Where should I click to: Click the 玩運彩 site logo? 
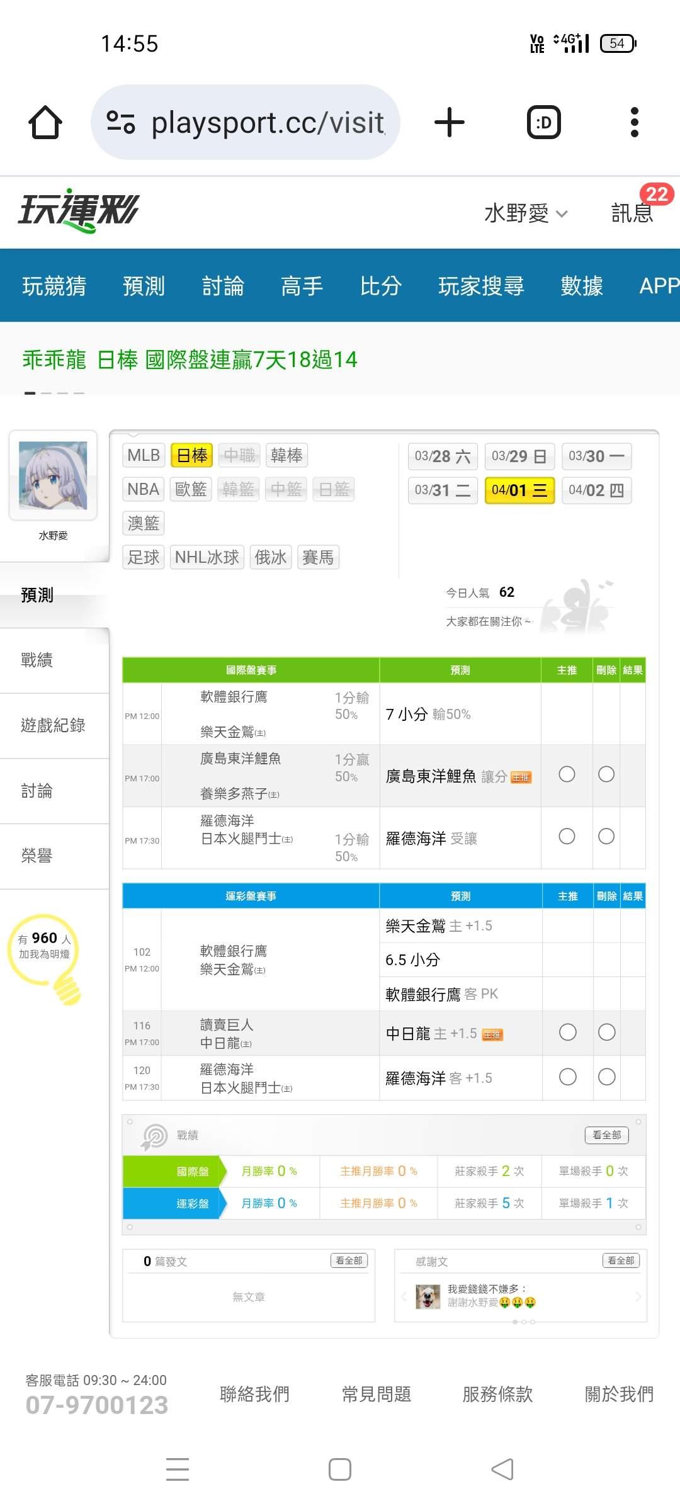(78, 211)
